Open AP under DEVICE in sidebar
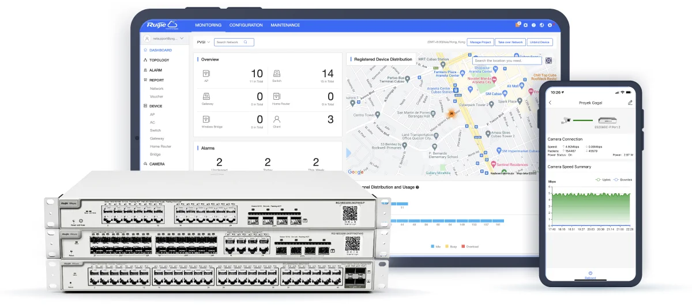692x305 pixels. coord(152,114)
